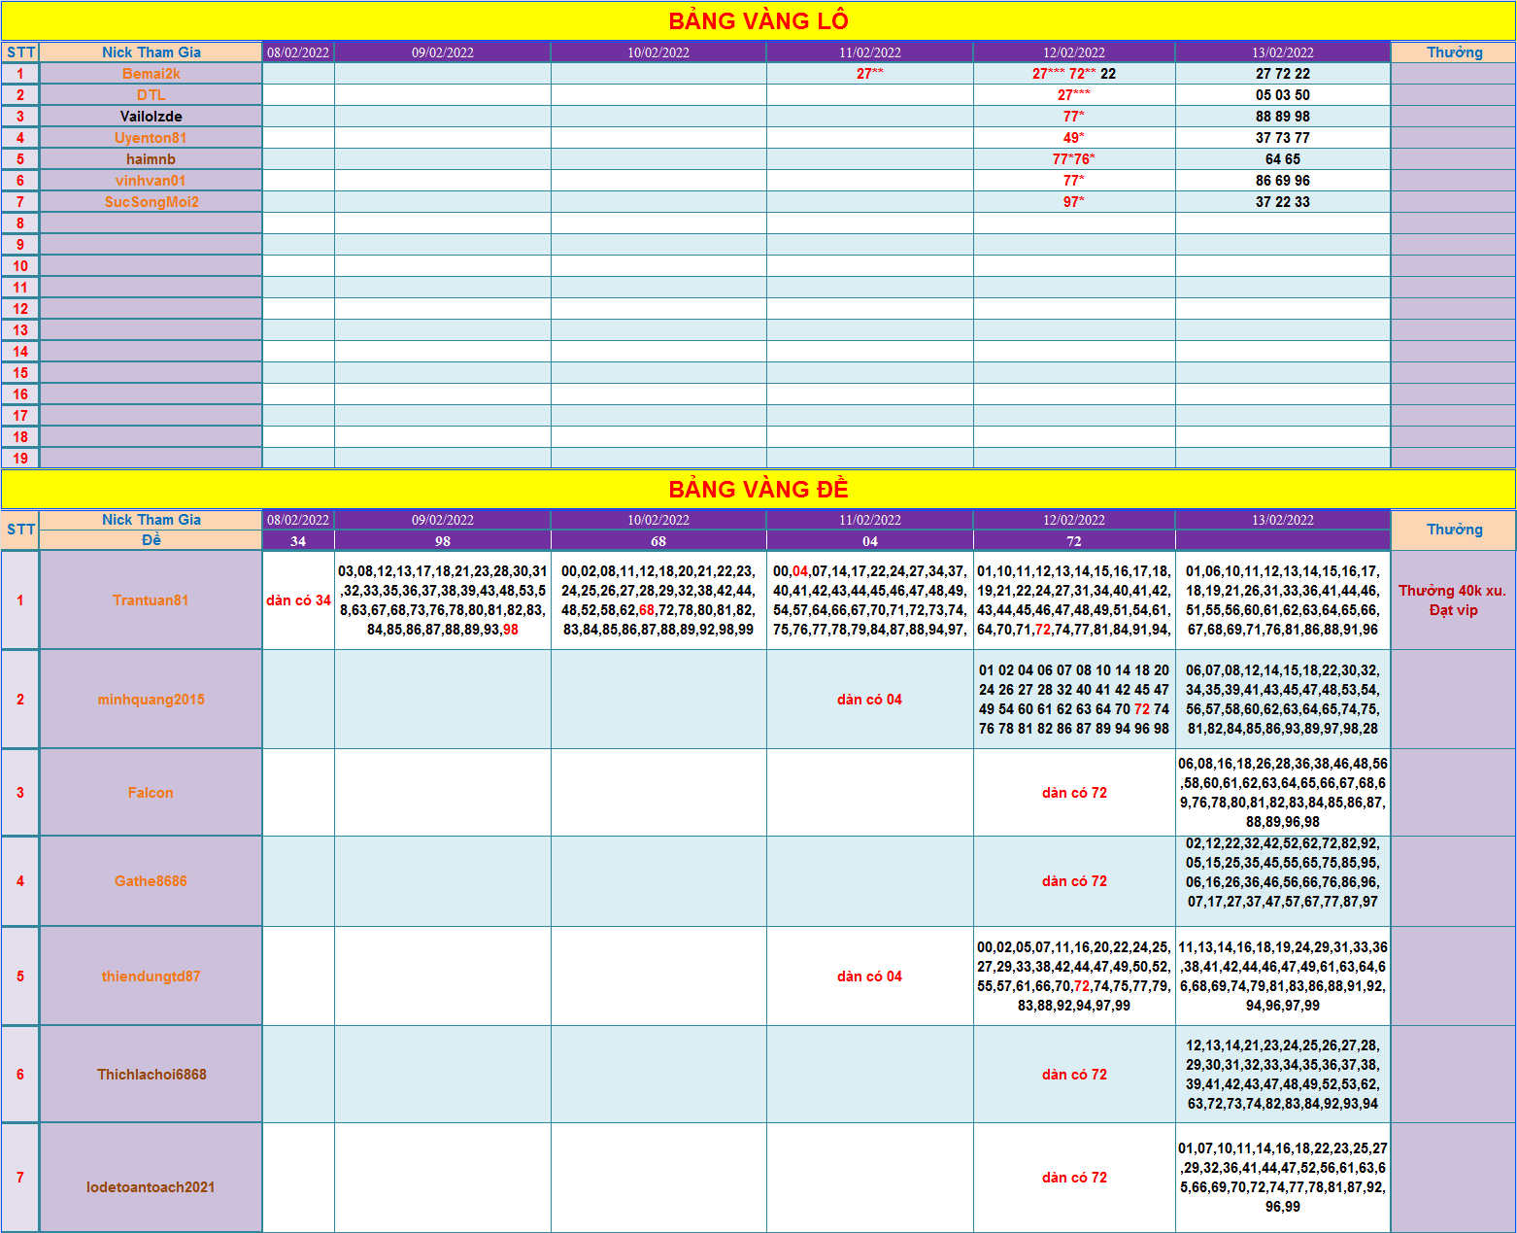The image size is (1517, 1233).
Task: Select the SucSongMoi2 nickname cell
Action: [x=151, y=202]
